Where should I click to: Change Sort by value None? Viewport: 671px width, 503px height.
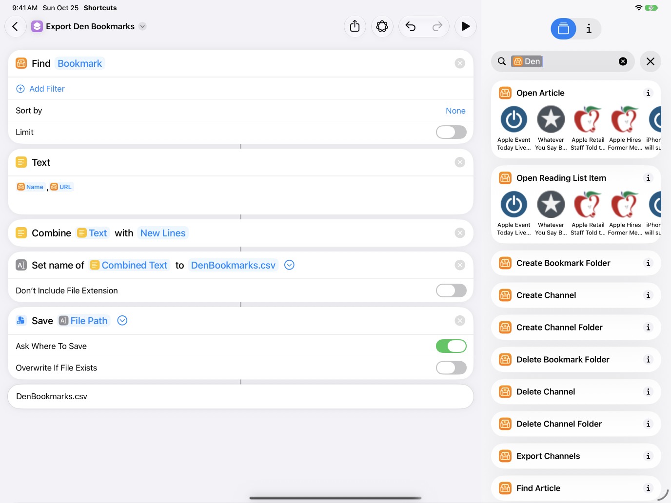pyautogui.click(x=455, y=111)
